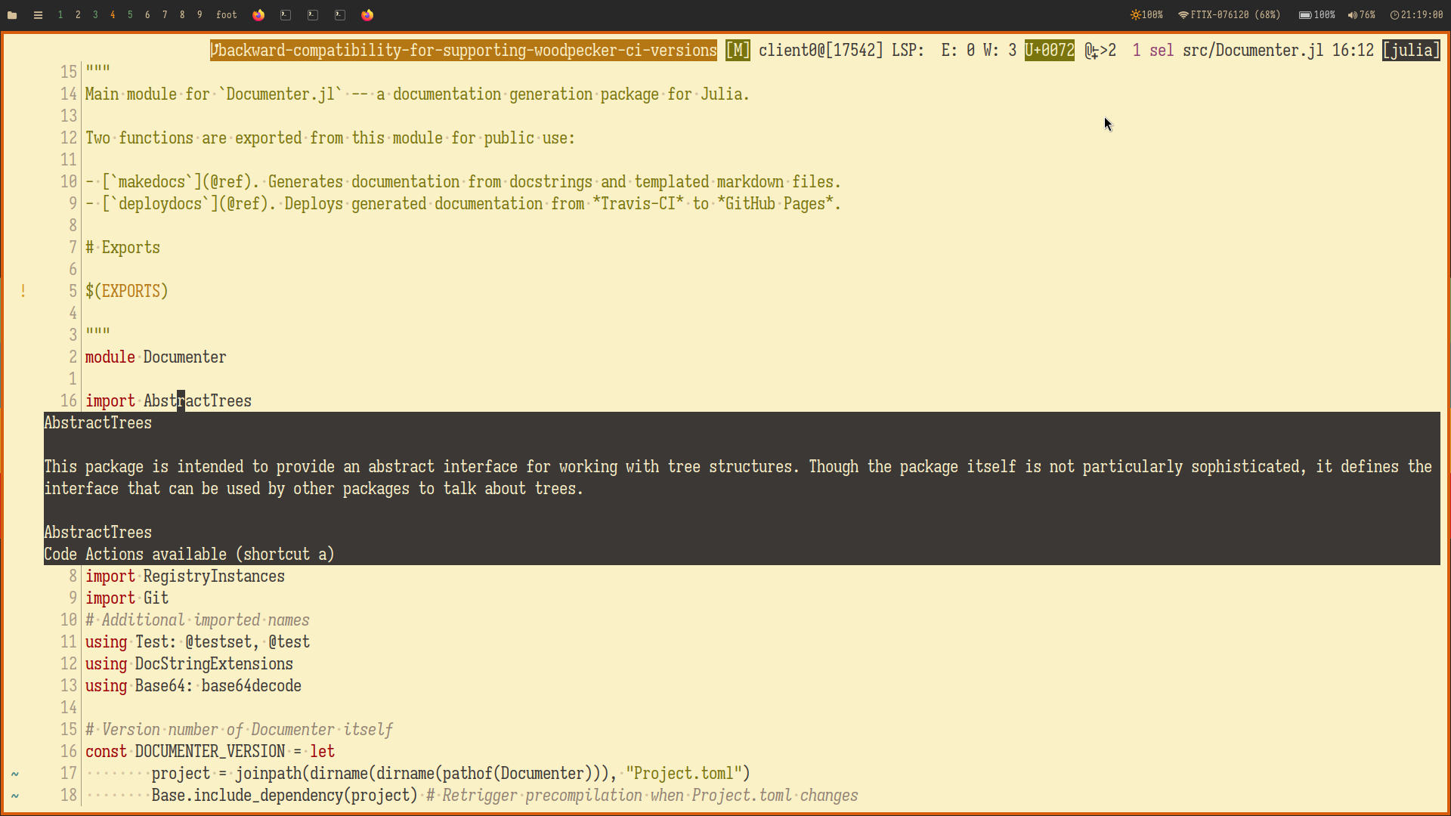Click the volume 76% value
1451x816 pixels.
pyautogui.click(x=1368, y=15)
